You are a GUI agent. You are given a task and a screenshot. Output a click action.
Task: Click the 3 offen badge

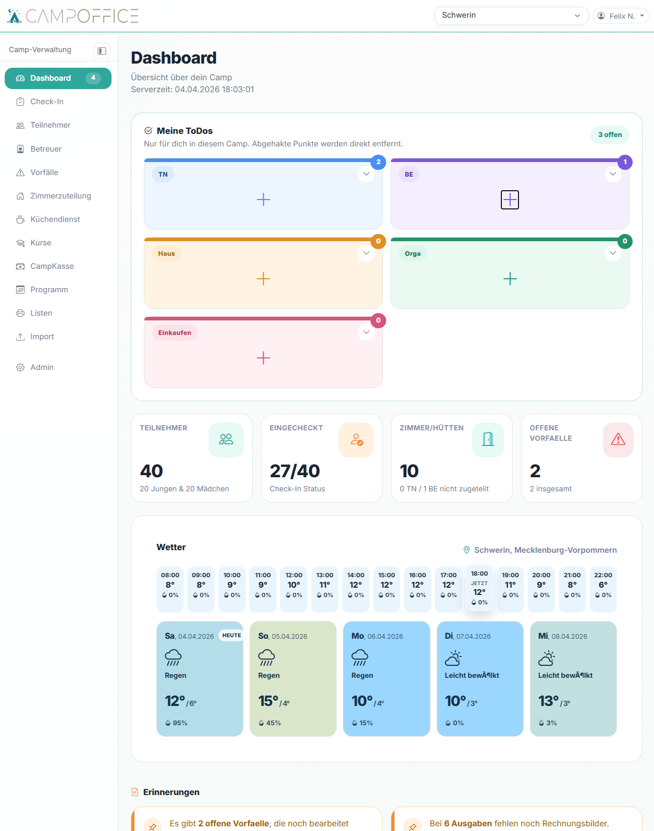[x=610, y=134]
